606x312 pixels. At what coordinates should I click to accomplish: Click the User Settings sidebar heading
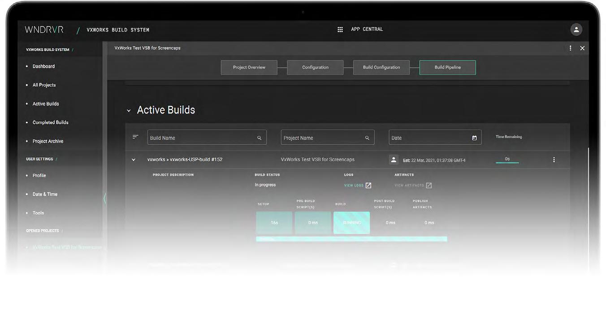click(39, 159)
